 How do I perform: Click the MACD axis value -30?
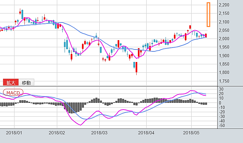coord(222,117)
